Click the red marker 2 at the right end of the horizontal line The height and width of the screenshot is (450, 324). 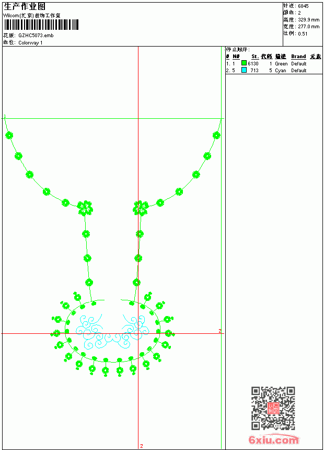coord(220,331)
